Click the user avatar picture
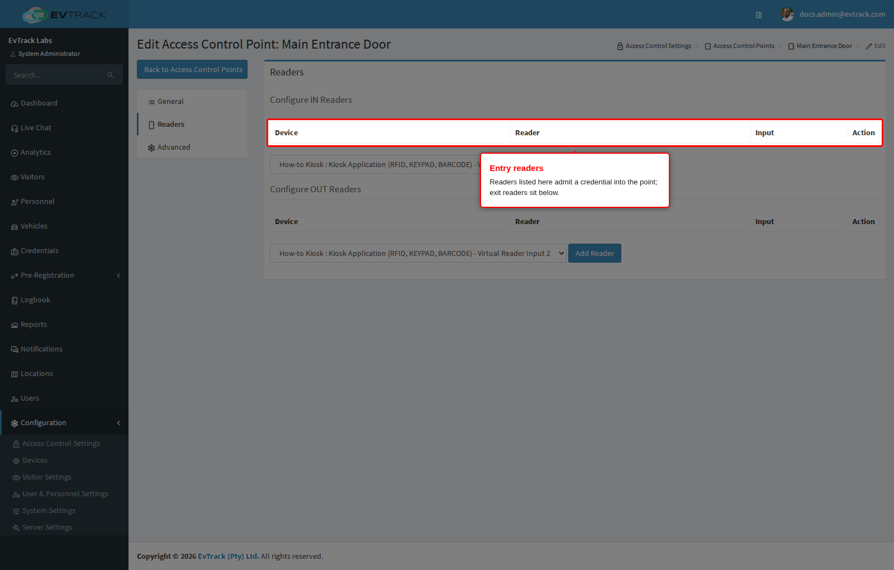The image size is (894, 570). 787,15
